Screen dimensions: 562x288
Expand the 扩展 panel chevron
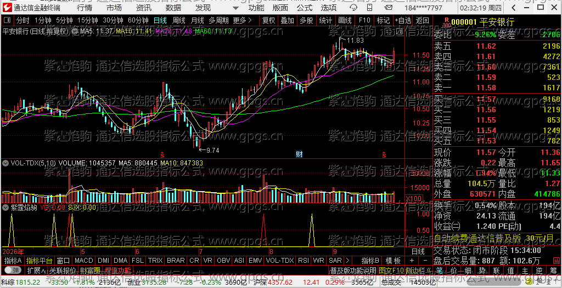[x=36, y=270]
